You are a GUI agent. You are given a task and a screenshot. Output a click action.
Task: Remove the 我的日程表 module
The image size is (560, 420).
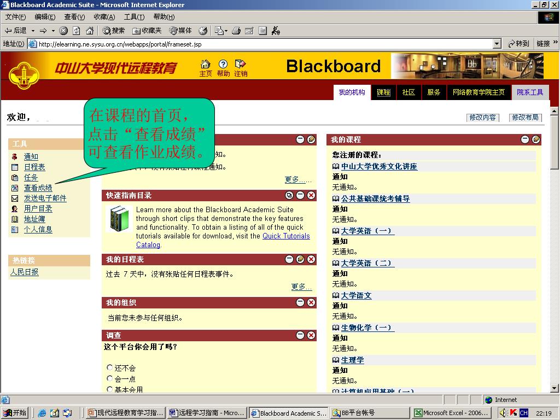click(311, 259)
